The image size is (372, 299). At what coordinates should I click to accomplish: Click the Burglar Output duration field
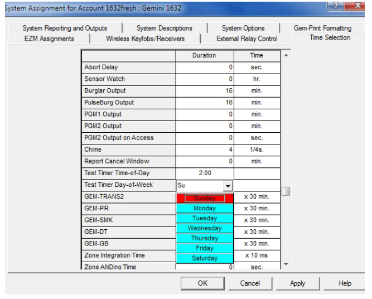click(x=205, y=90)
